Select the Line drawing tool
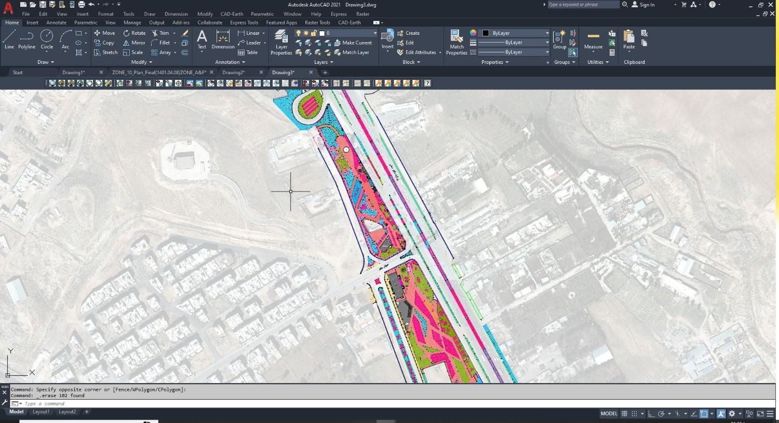The height and width of the screenshot is (423, 779). [9, 39]
